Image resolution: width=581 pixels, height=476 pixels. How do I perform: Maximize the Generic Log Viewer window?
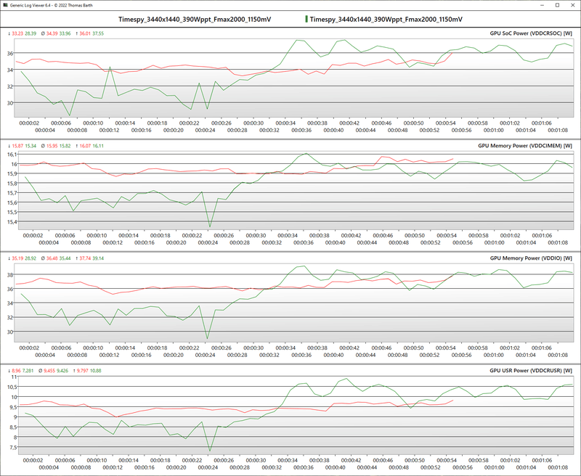point(557,5)
